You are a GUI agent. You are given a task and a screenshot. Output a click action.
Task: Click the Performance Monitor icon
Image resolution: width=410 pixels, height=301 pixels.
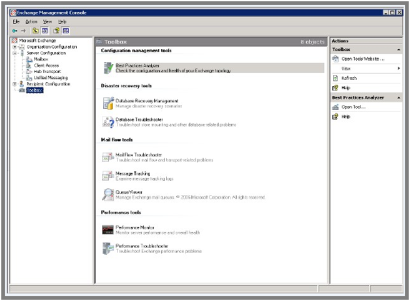(x=108, y=230)
